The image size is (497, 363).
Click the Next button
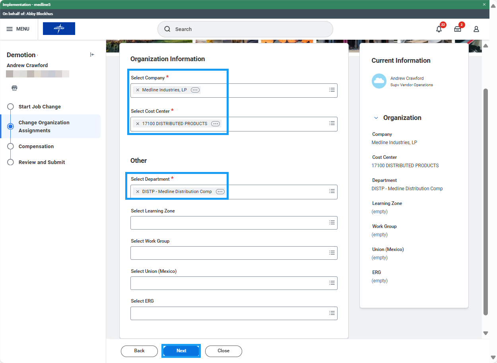(x=181, y=351)
